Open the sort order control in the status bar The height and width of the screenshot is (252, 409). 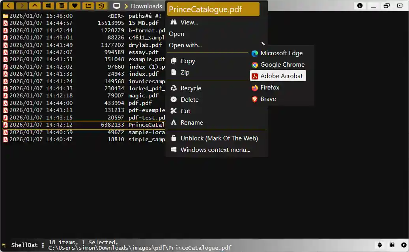pyautogui.click(x=380, y=245)
